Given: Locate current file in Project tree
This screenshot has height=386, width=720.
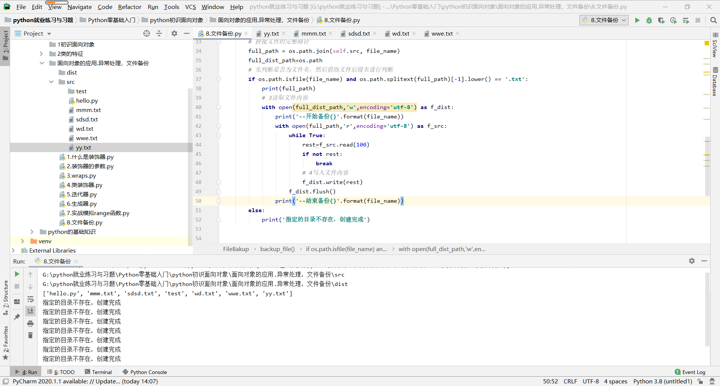Looking at the screenshot, I should (x=147, y=33).
